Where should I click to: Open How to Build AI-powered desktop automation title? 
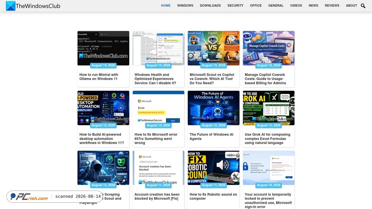101,139
